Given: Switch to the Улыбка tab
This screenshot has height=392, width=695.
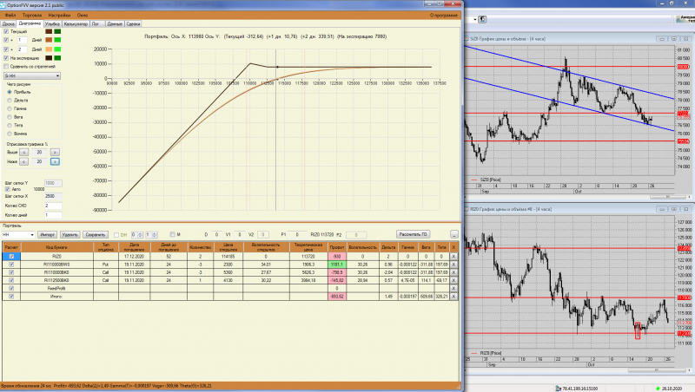Looking at the screenshot, I should [52, 24].
